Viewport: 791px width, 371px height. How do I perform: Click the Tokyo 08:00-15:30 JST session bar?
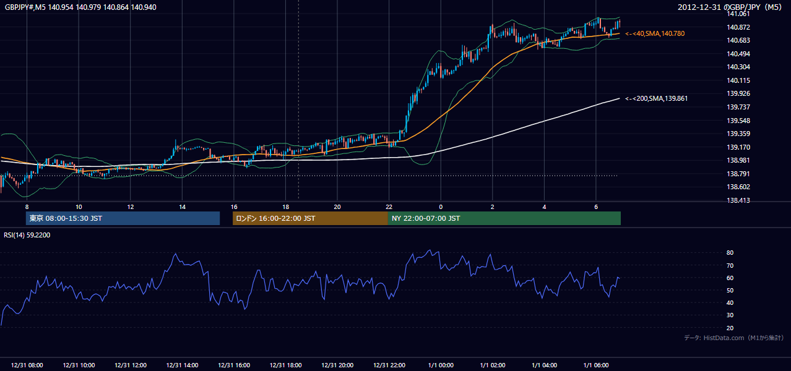tap(123, 218)
